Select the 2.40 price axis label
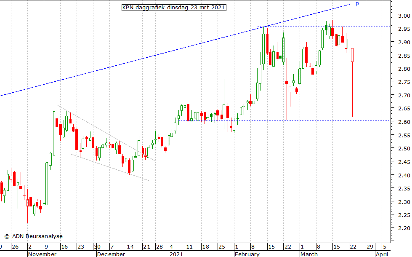The image size is (412, 257). 404,175
